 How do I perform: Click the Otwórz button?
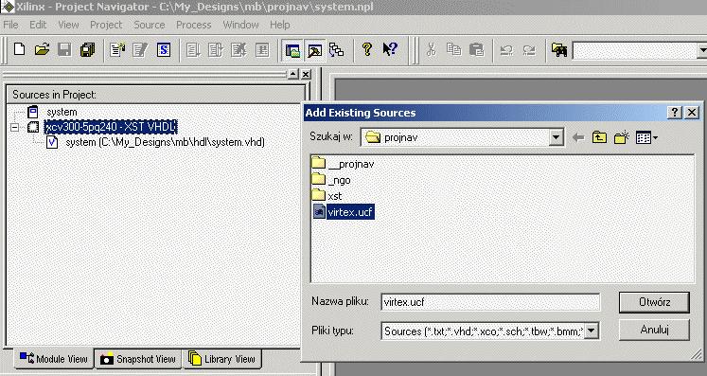tap(654, 302)
